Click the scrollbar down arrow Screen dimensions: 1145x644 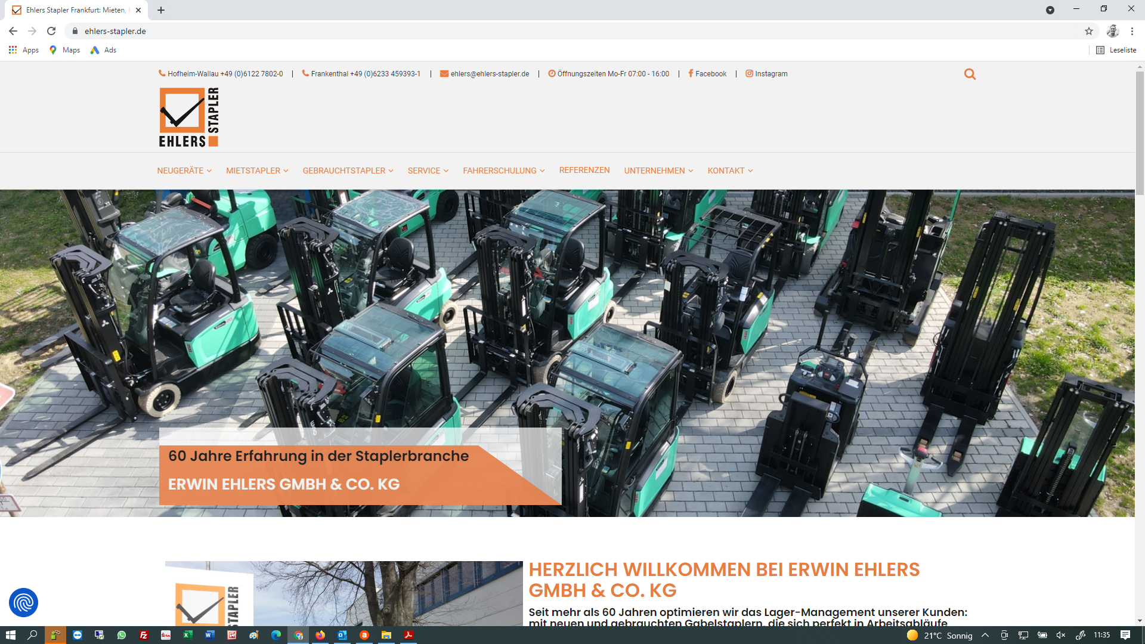click(x=1140, y=621)
